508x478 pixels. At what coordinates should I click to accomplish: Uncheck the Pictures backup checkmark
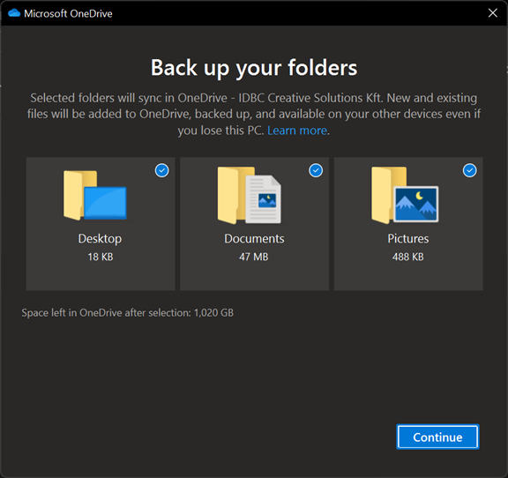pyautogui.click(x=470, y=170)
